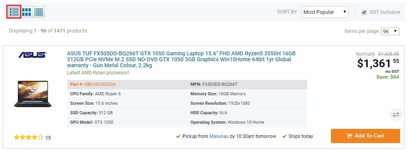Switch to grid view icon
The width and height of the screenshot is (408, 151).
tap(26, 12)
